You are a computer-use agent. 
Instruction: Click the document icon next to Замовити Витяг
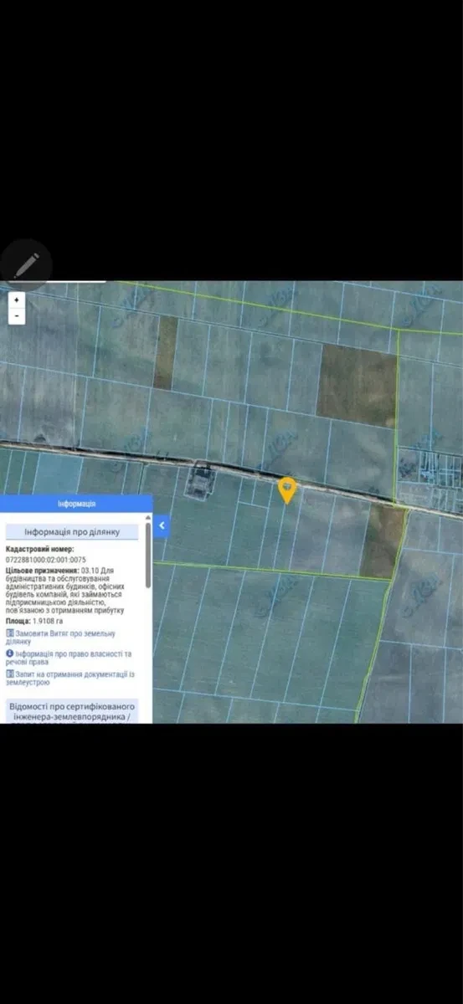(x=10, y=634)
